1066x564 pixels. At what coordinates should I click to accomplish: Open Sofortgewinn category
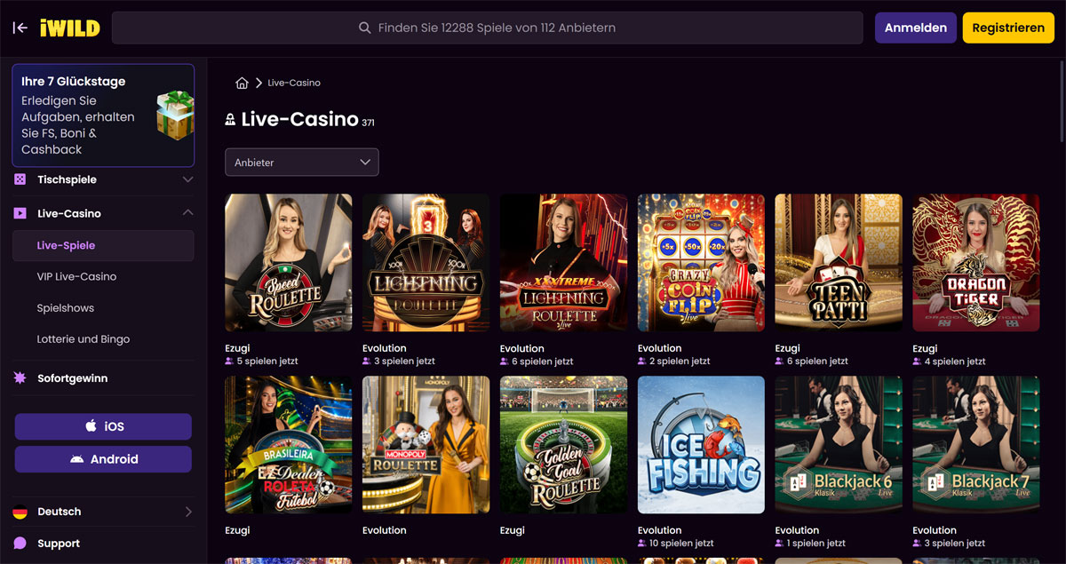[x=73, y=378]
